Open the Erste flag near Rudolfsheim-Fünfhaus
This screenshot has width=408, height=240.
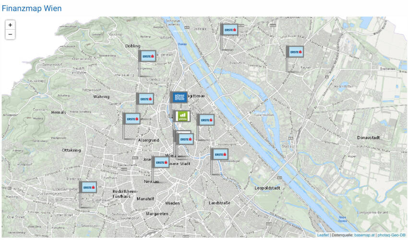coord(89,187)
